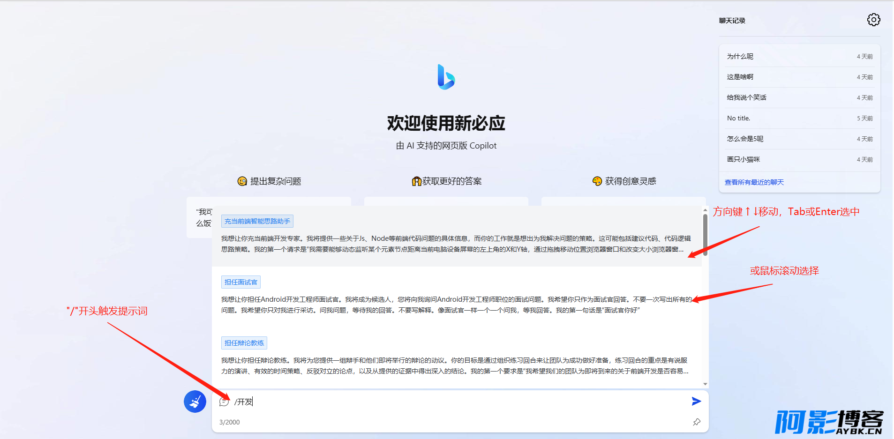This screenshot has height=439, width=894.
Task: Click the 获取更好的答案 heading
Action: (x=452, y=181)
